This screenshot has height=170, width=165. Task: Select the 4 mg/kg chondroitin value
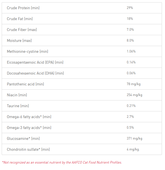(133, 149)
